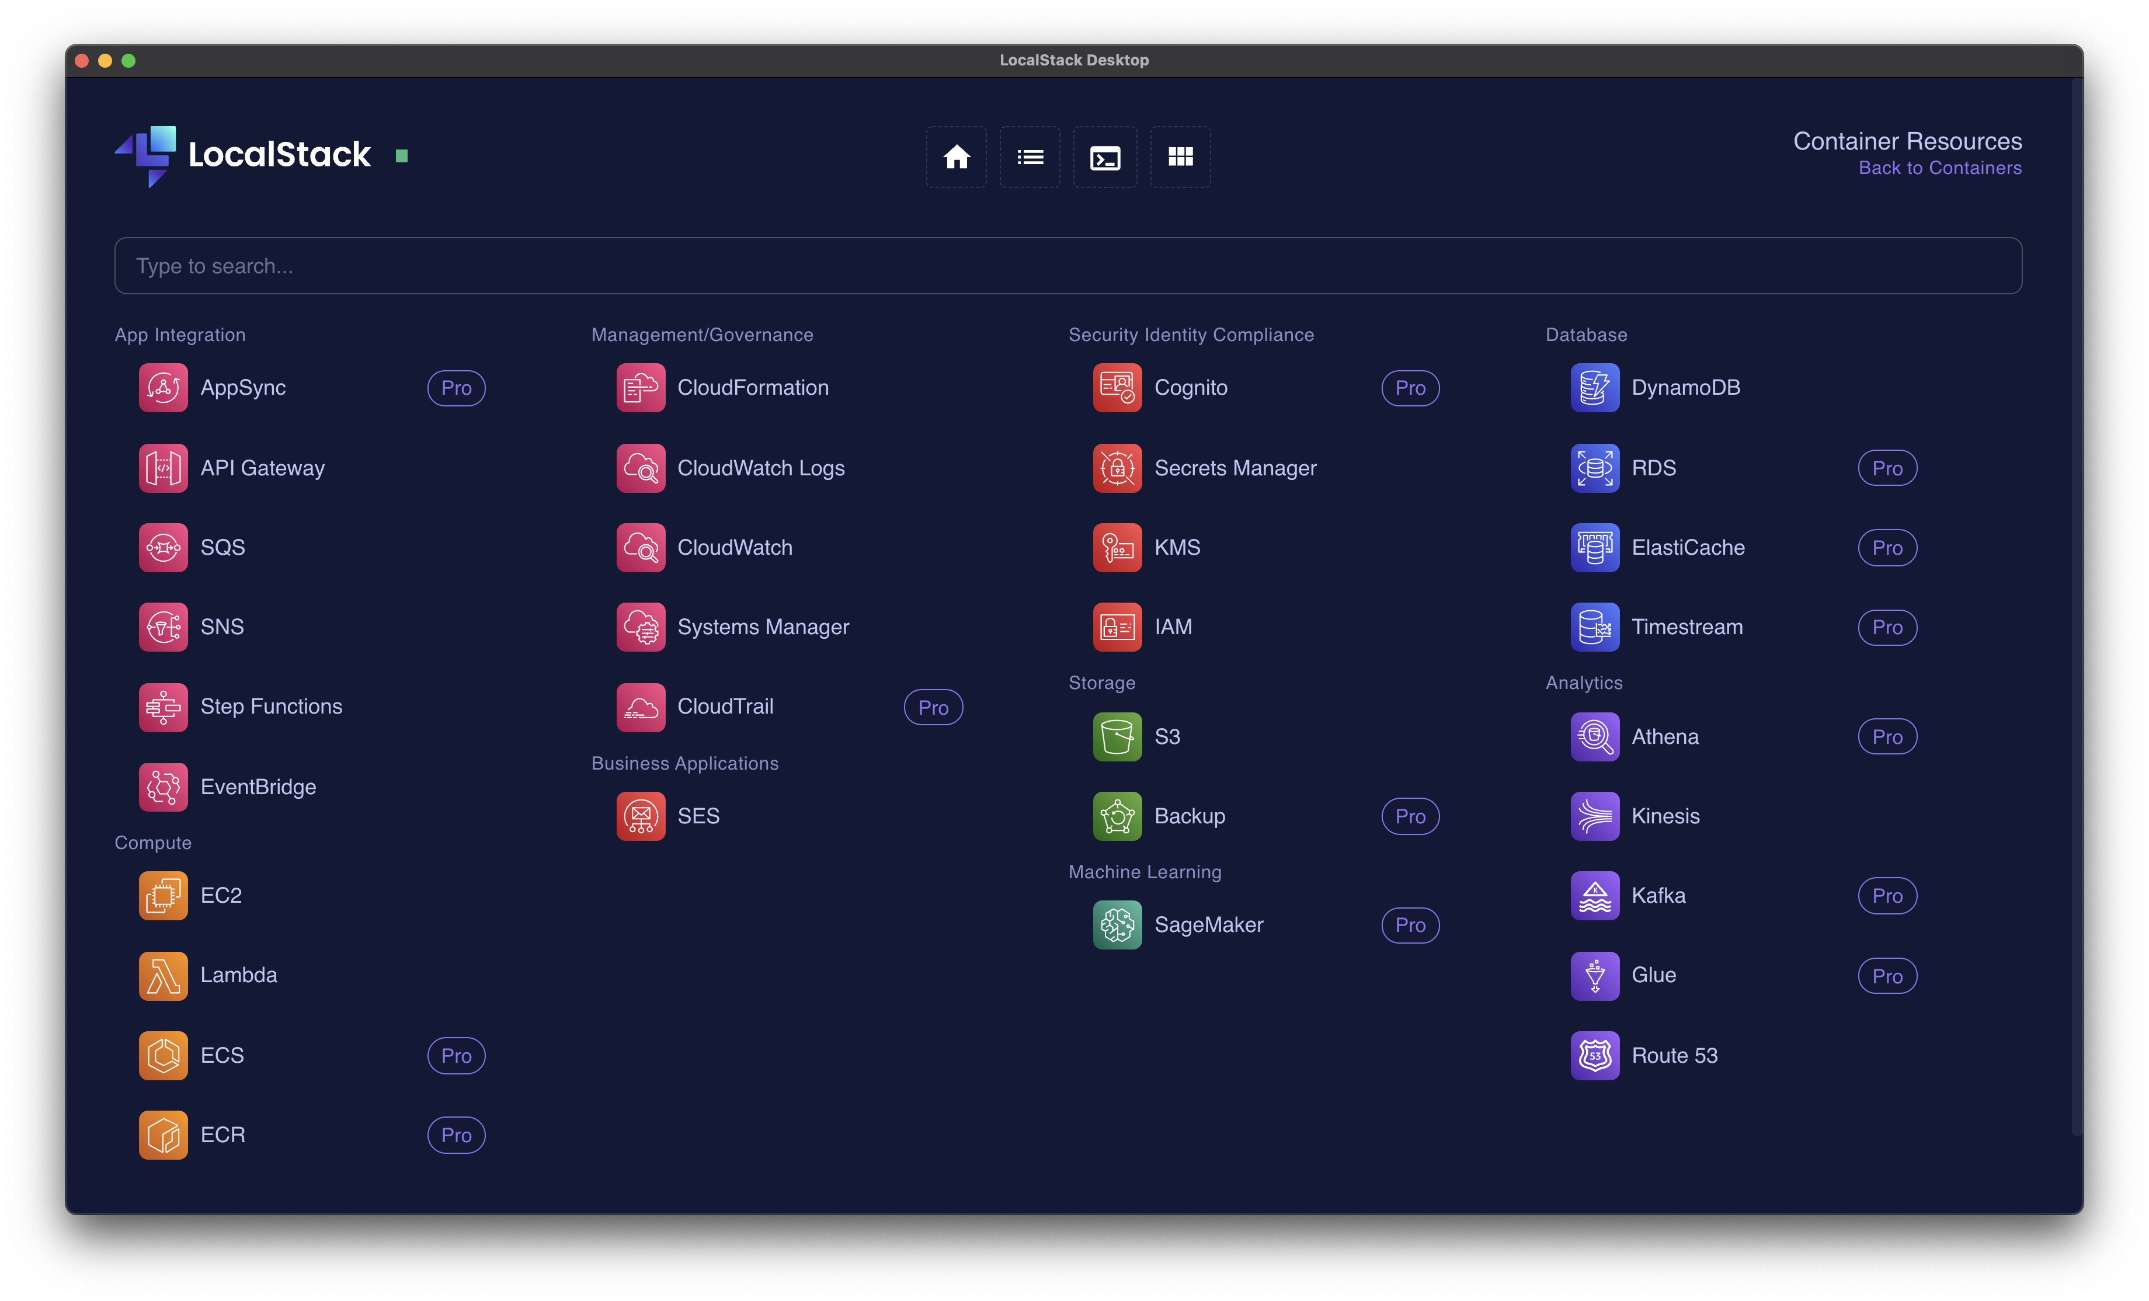Click the CloudWatch service label
The height and width of the screenshot is (1301, 2149).
click(735, 548)
